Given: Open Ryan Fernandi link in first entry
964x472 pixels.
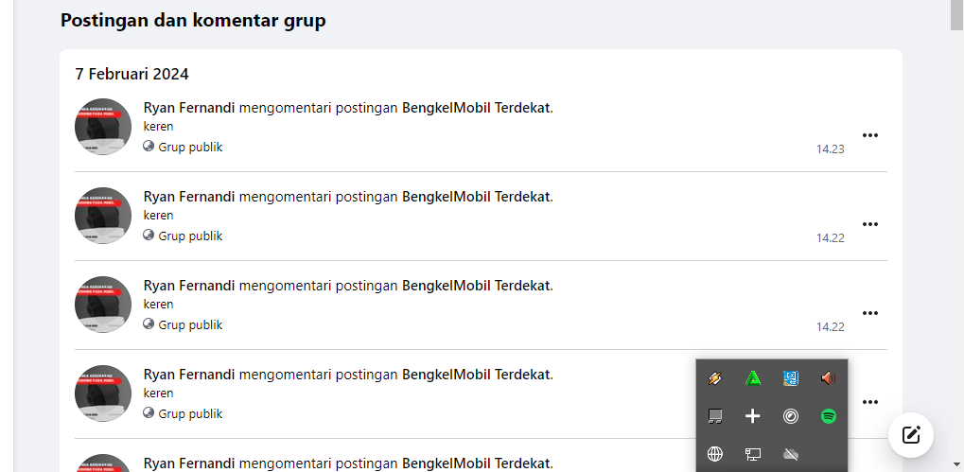Looking at the screenshot, I should [189, 108].
